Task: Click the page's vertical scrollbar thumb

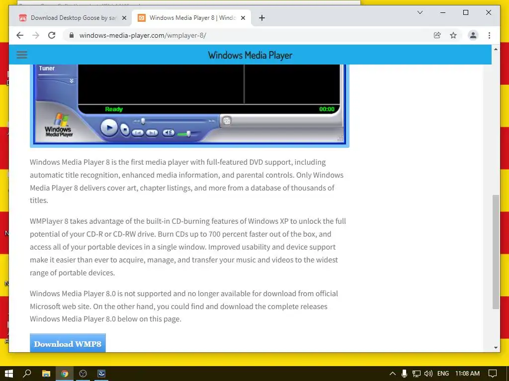Action: 496,252
